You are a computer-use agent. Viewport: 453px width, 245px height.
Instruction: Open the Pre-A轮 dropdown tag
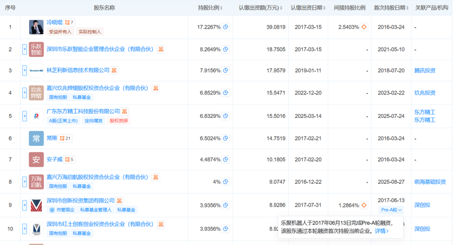click(x=391, y=210)
